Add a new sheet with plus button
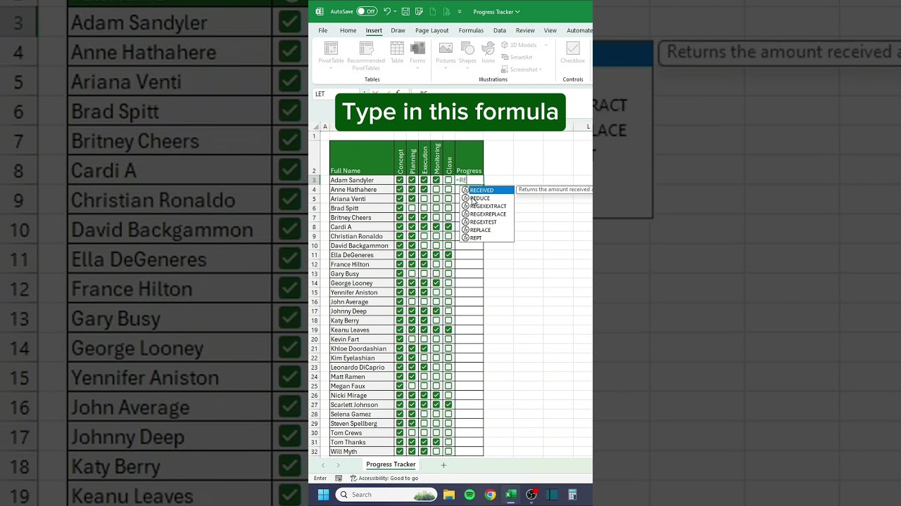This screenshot has width=901, height=506. [x=443, y=465]
